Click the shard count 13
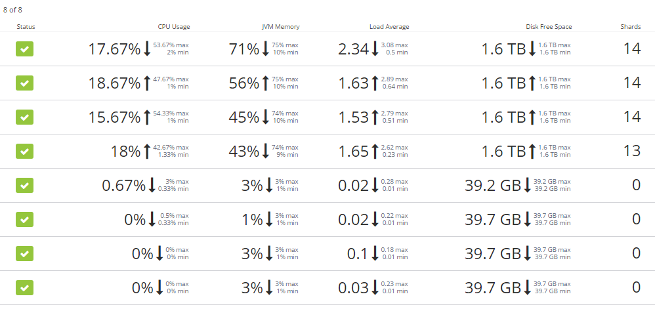Image resolution: width=655 pixels, height=309 pixels. tap(631, 152)
